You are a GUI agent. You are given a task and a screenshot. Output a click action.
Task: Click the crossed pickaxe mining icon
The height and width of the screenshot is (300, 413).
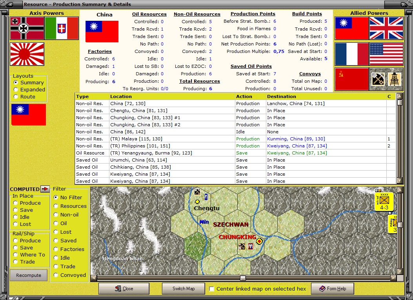point(378,79)
